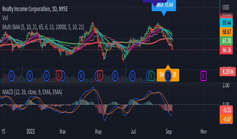Click the 66.36 red last price label
237x139 pixels.
pyautogui.click(x=226, y=50)
